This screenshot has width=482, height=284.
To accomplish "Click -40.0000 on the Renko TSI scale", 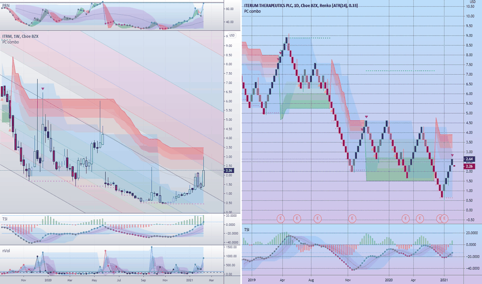I will (x=472, y=269).
